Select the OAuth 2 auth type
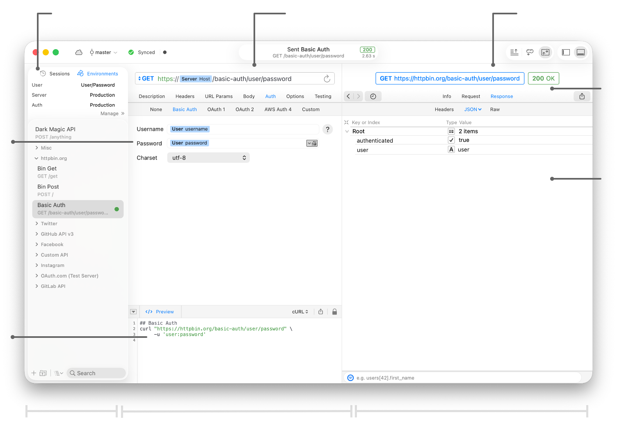The height and width of the screenshot is (433, 617). (x=245, y=110)
